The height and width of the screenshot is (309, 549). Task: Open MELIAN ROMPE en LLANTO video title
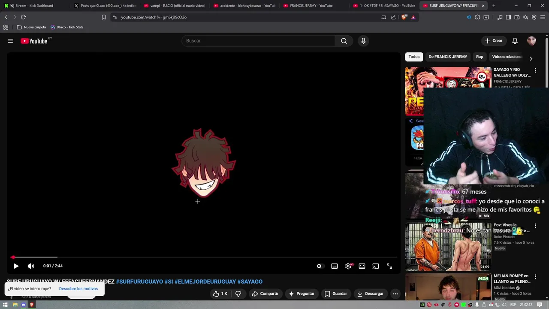[x=512, y=279]
